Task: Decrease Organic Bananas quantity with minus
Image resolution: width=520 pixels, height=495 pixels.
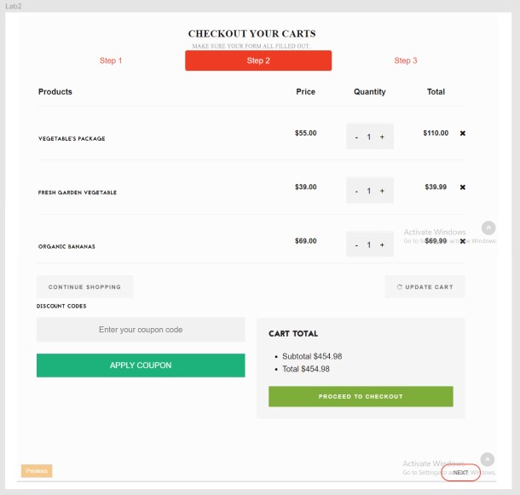Action: tap(356, 245)
